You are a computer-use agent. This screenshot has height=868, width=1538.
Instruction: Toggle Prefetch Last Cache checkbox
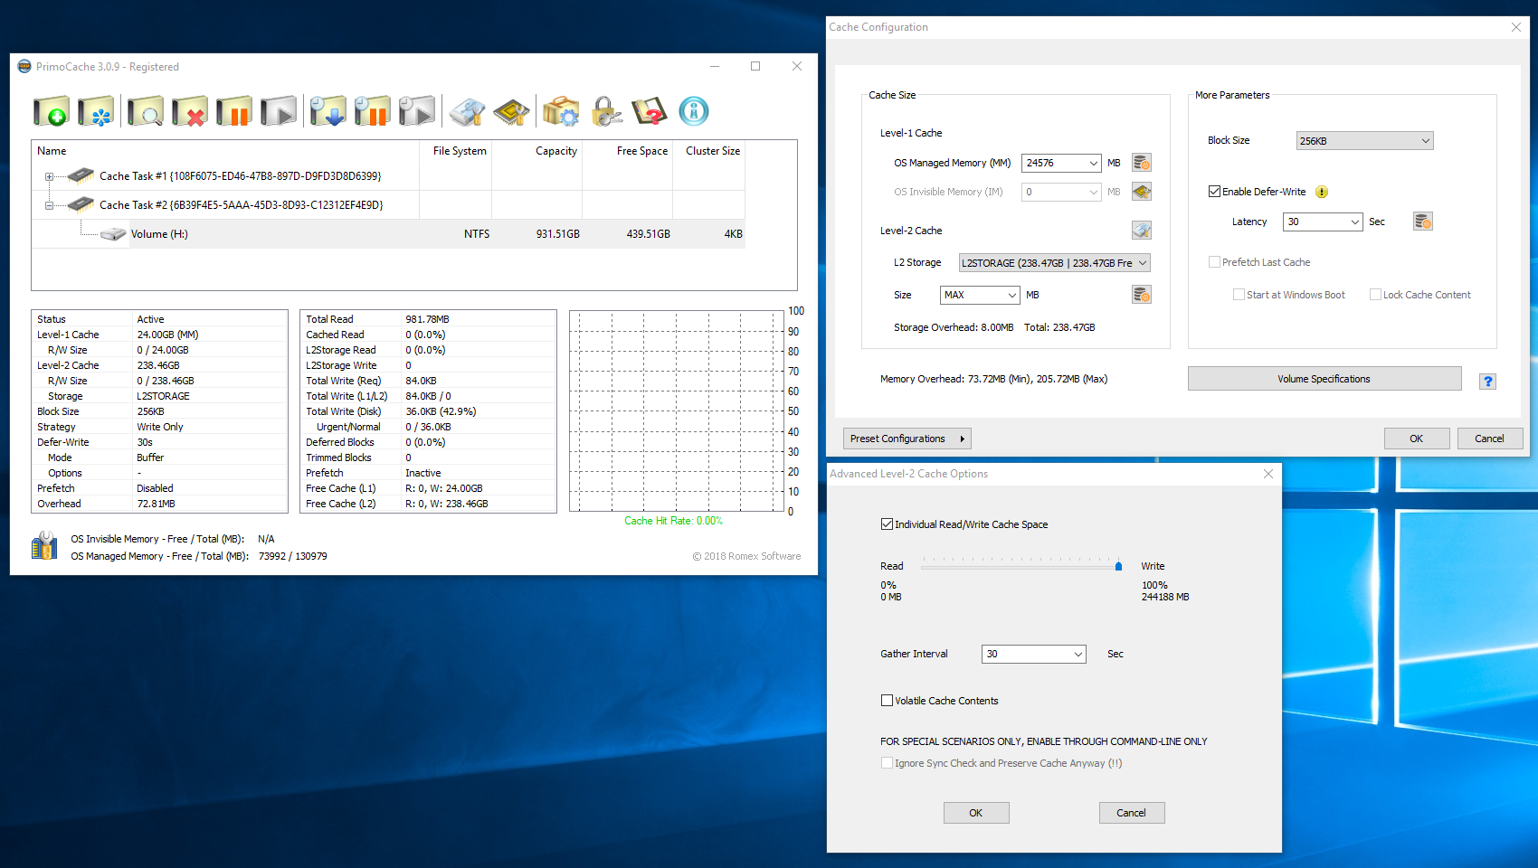(1215, 262)
